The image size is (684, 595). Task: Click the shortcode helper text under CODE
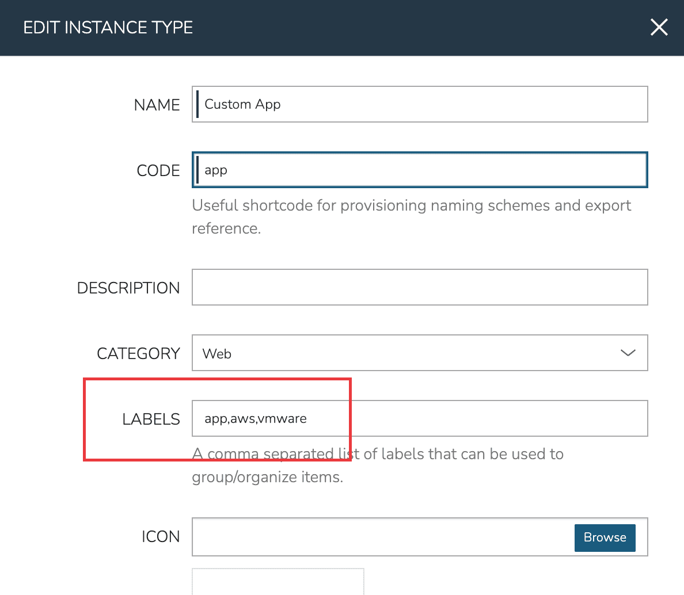pyautogui.click(x=411, y=217)
